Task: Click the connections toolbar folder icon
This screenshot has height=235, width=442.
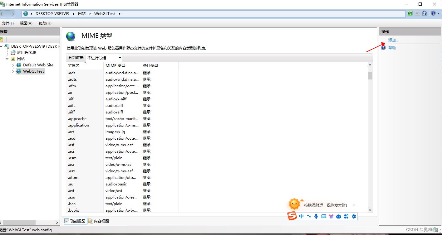Action: pos(1,39)
